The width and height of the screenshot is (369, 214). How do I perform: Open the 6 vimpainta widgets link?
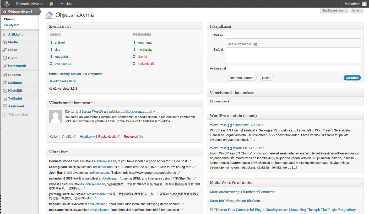click(x=94, y=74)
